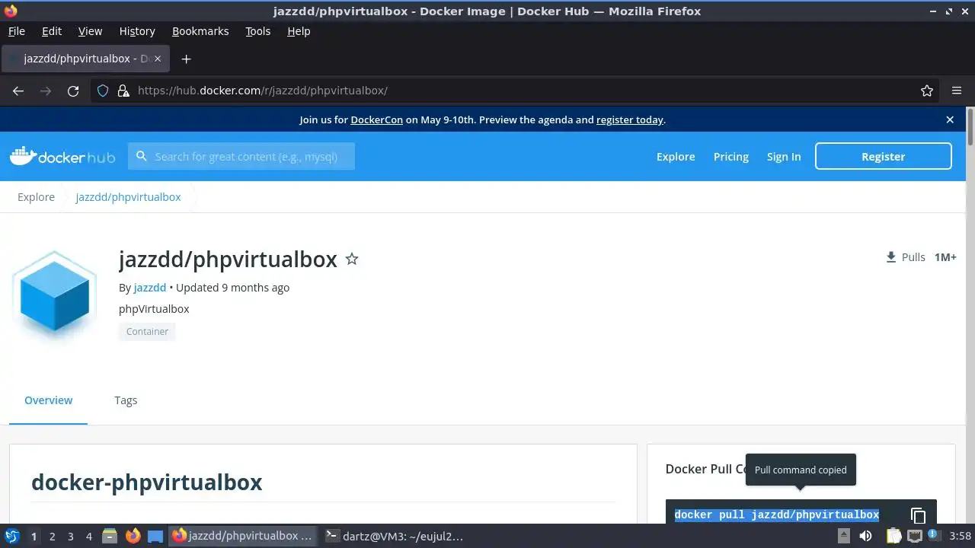Screen dimensions: 975x548
Task: Click the forward navigation arrow
Action: 46,91
